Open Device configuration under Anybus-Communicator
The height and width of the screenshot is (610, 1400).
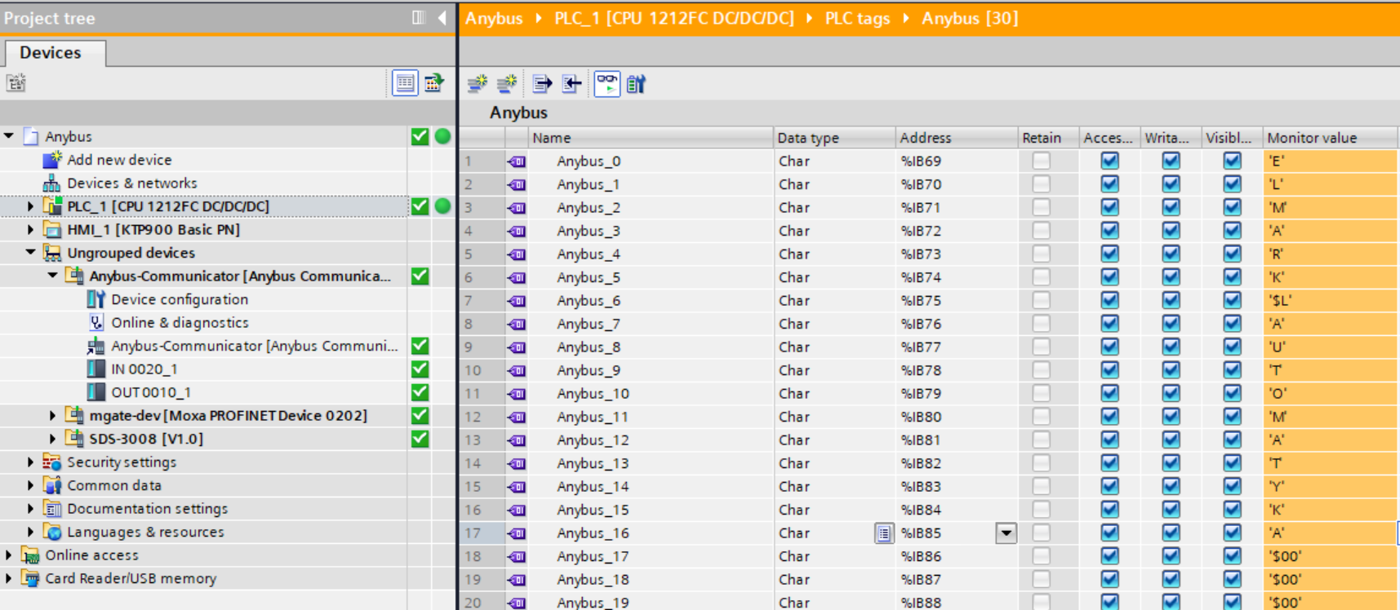(179, 299)
